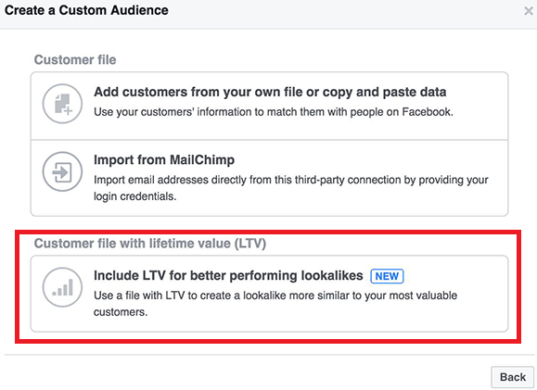The width and height of the screenshot is (537, 390).
Task: Click the 'Create a Custom Audience' title
Action: pos(86,10)
